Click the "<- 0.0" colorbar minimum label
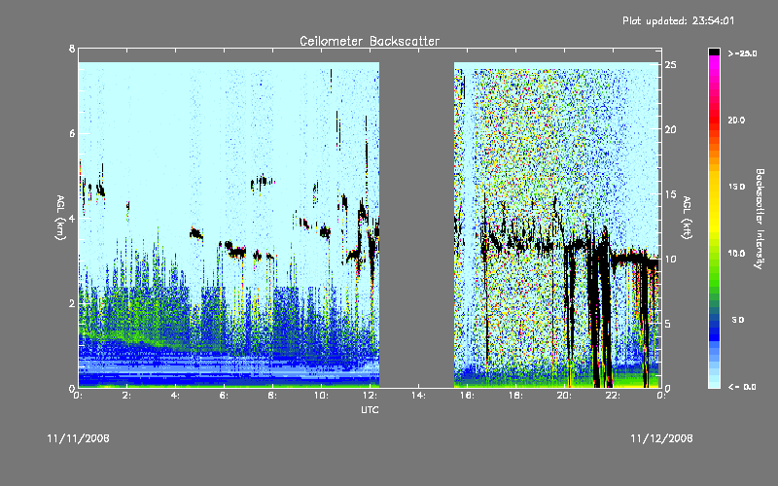This screenshot has width=778, height=486. 742,386
